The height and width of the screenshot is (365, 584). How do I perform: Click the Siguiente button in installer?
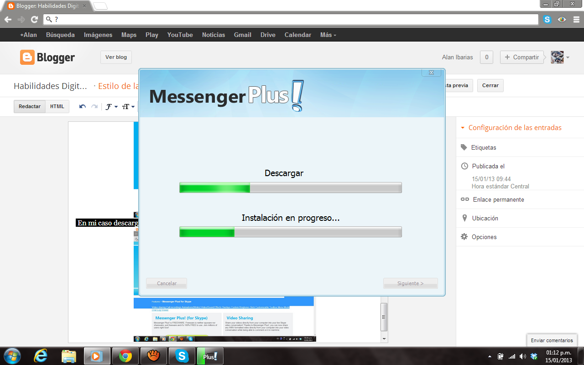tap(410, 283)
